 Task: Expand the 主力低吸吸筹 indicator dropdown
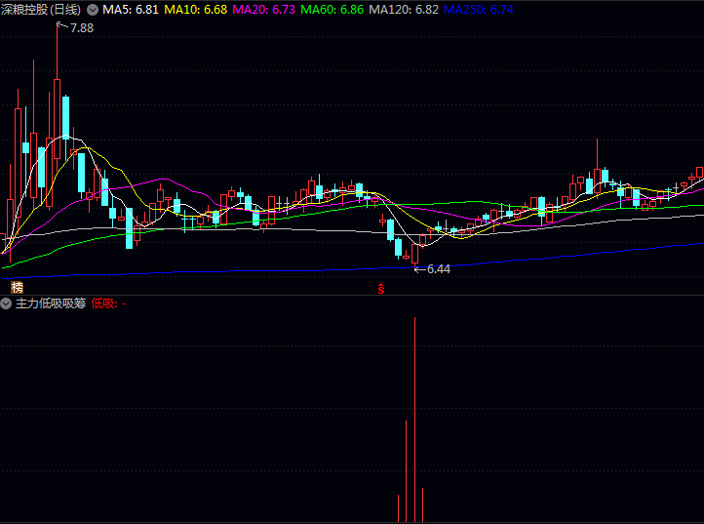(7, 303)
